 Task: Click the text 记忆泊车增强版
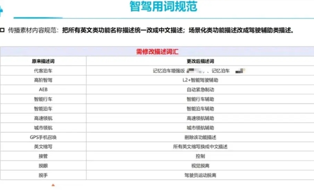[169, 71]
